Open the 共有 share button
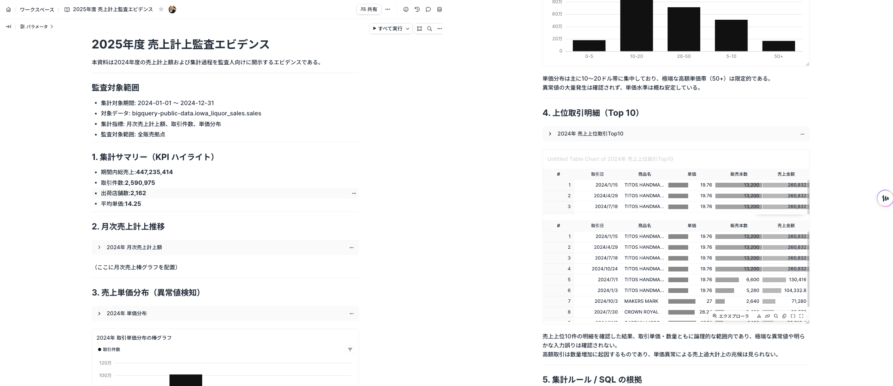 pyautogui.click(x=369, y=9)
